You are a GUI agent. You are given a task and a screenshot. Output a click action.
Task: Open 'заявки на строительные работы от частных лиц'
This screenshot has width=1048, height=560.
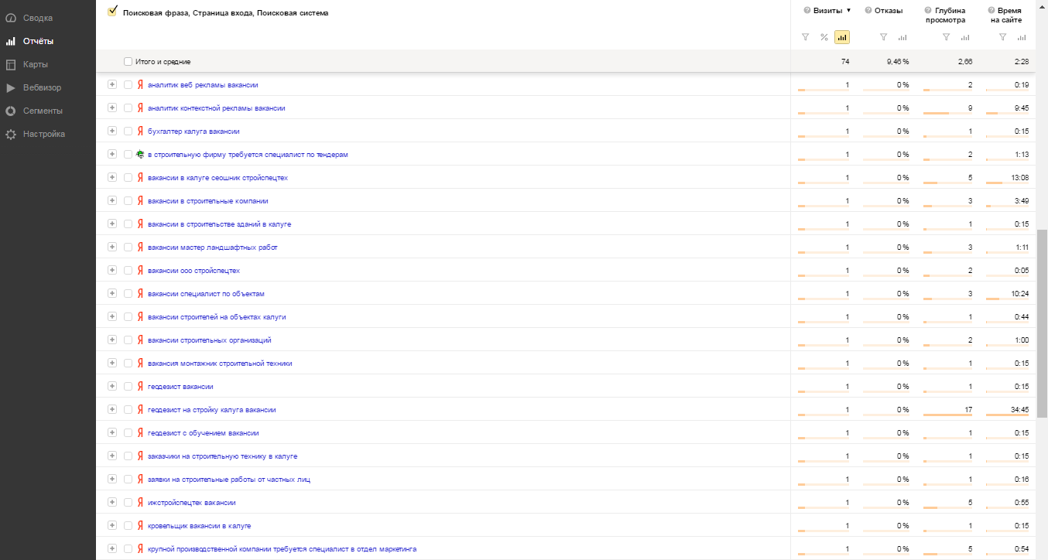pos(229,480)
